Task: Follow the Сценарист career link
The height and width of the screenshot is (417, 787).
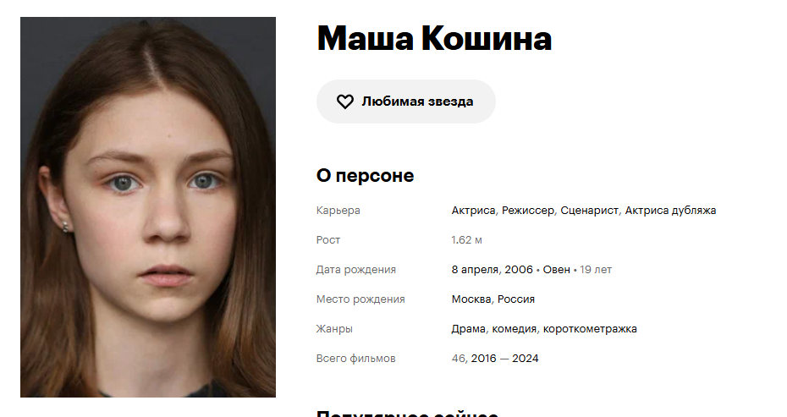Action: (x=589, y=211)
